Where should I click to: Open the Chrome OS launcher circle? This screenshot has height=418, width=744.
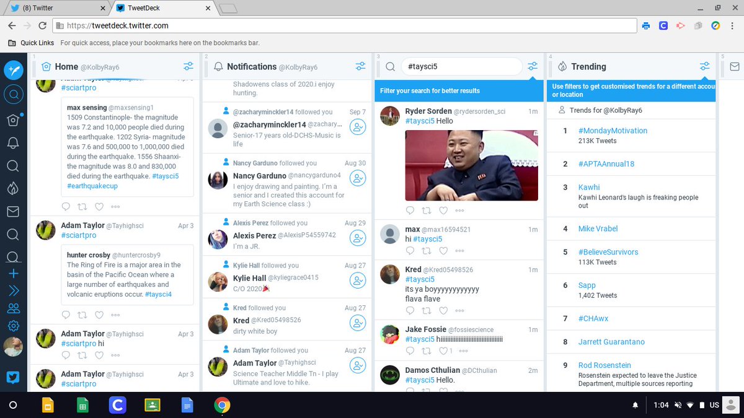click(13, 405)
